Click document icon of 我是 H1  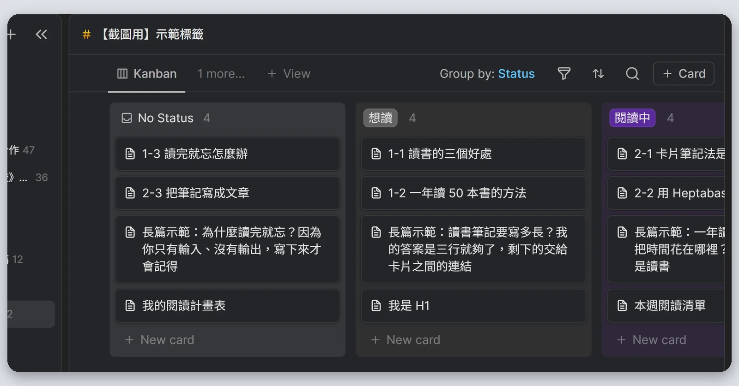pyautogui.click(x=376, y=305)
